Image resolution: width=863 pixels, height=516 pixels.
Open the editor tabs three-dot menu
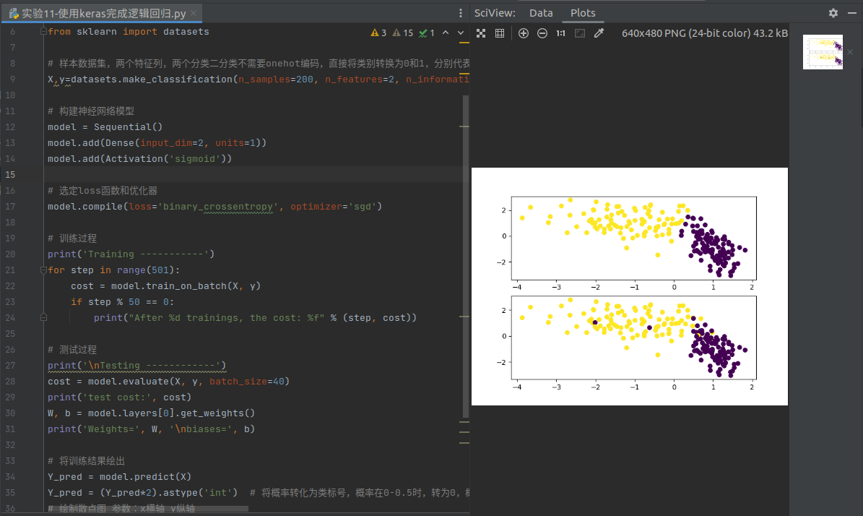click(x=461, y=13)
